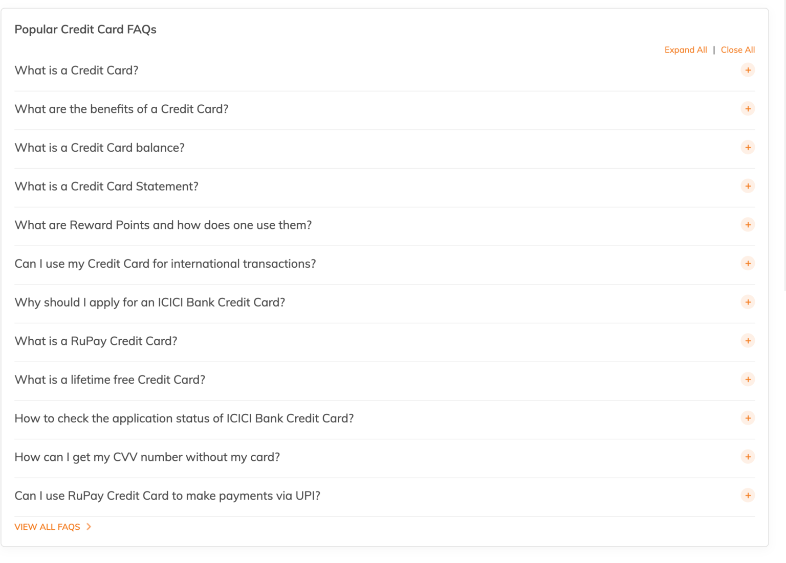Click the 'What is a Credit Card balance?' text
Screen dimensions: 786x563
coord(99,148)
